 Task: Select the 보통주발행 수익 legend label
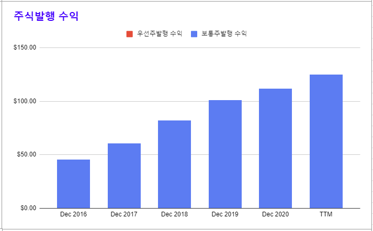click(x=224, y=34)
